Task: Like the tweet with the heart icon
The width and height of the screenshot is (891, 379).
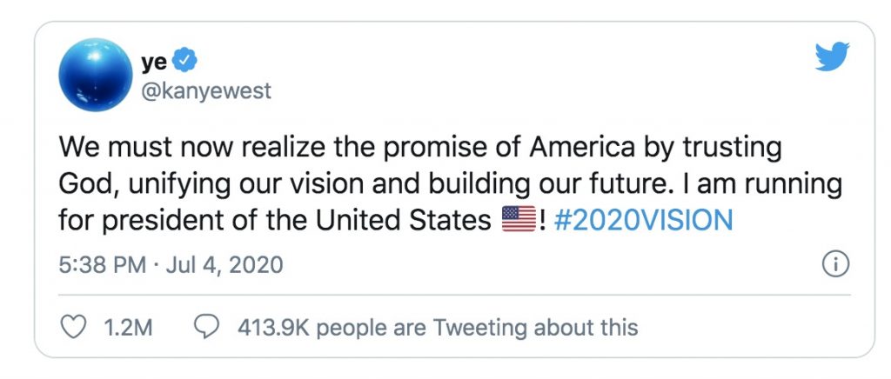Action: 76,328
